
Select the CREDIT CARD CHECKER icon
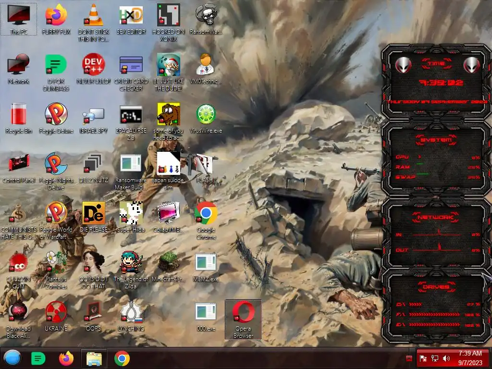(131, 73)
